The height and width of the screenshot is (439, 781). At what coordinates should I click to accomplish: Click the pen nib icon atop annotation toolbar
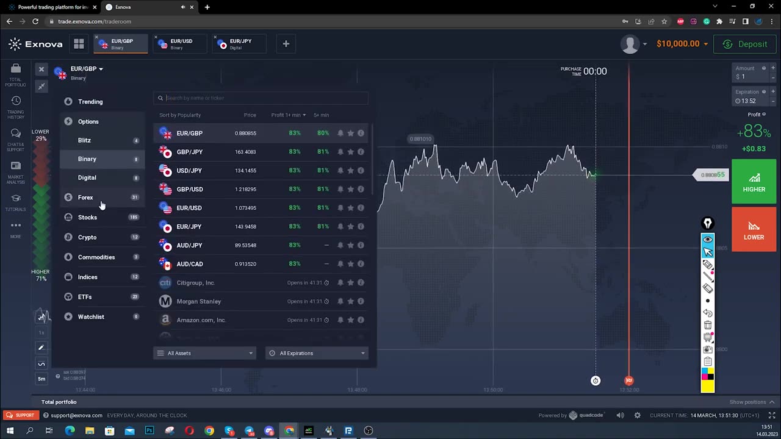coord(708,224)
